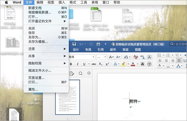
Task: Expand the 还原 submenu
Action: click(46, 49)
